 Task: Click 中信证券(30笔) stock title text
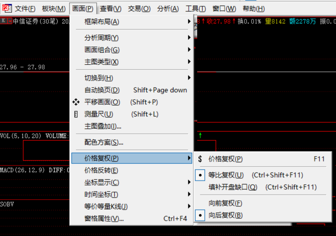coord(36,21)
